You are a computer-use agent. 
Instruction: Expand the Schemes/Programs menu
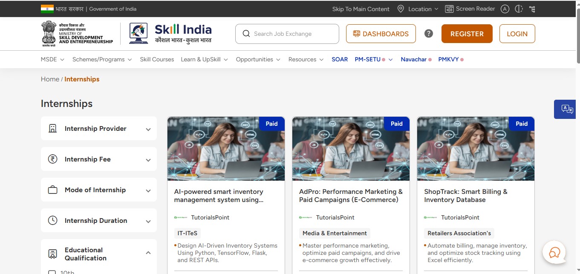pos(102,60)
